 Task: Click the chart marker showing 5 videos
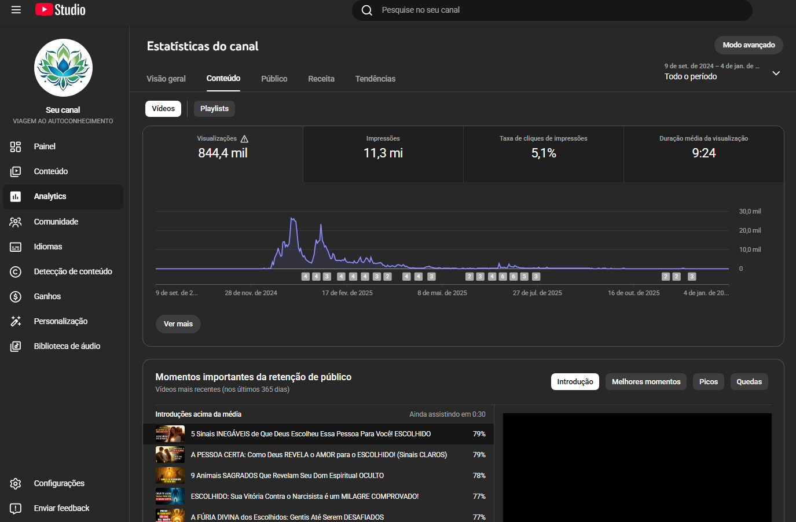[524, 277]
